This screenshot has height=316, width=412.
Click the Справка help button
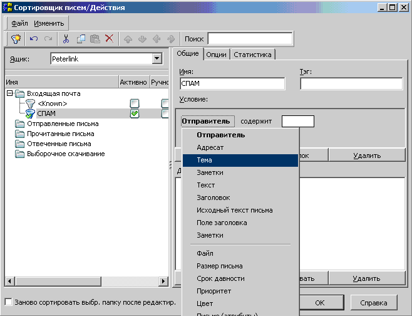374,303
